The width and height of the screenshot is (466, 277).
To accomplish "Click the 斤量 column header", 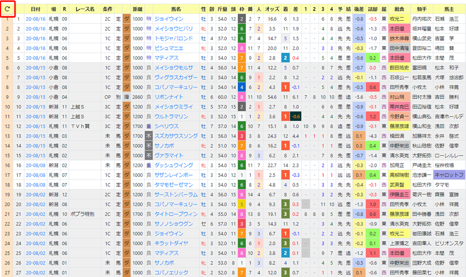I will (223, 9).
